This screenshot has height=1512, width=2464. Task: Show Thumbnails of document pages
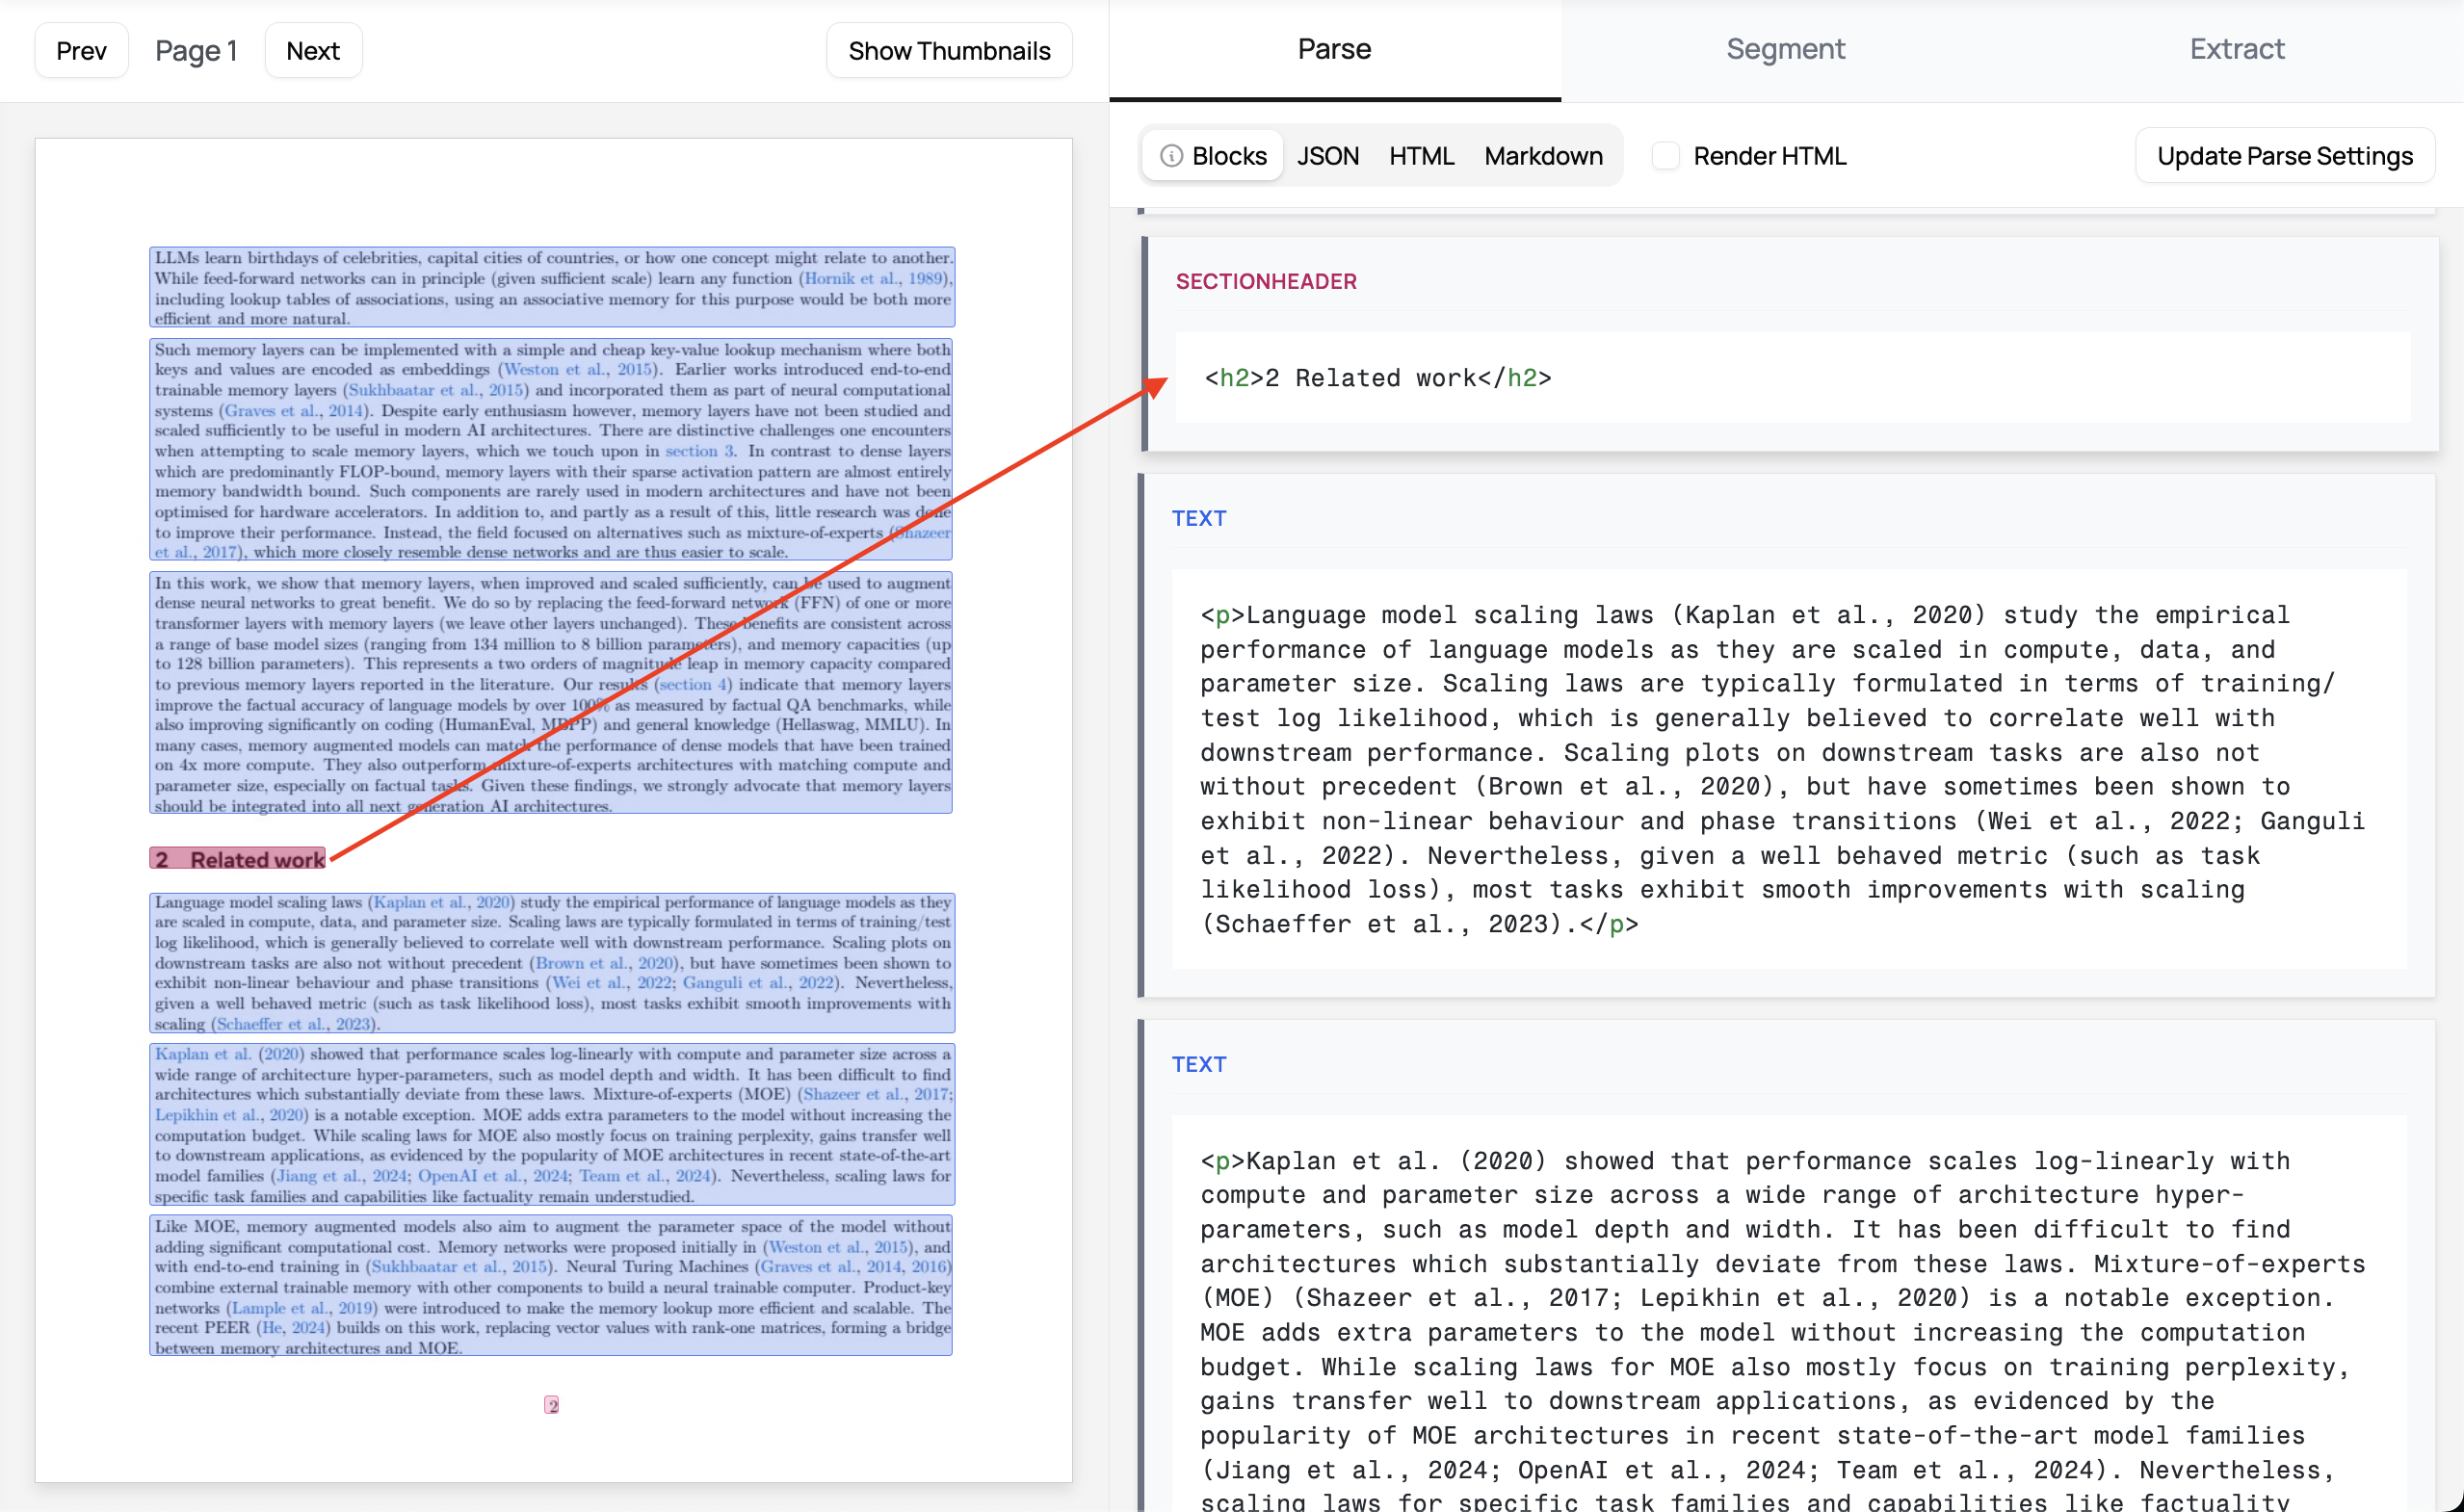(948, 51)
